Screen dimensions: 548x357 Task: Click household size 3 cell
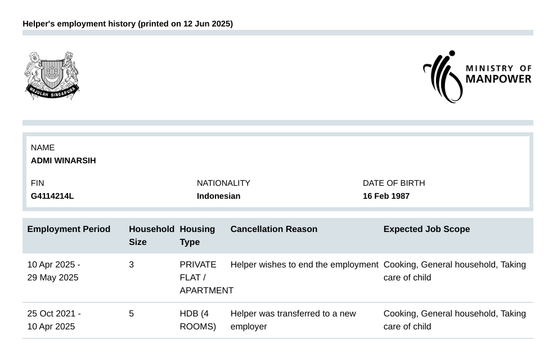(132, 265)
